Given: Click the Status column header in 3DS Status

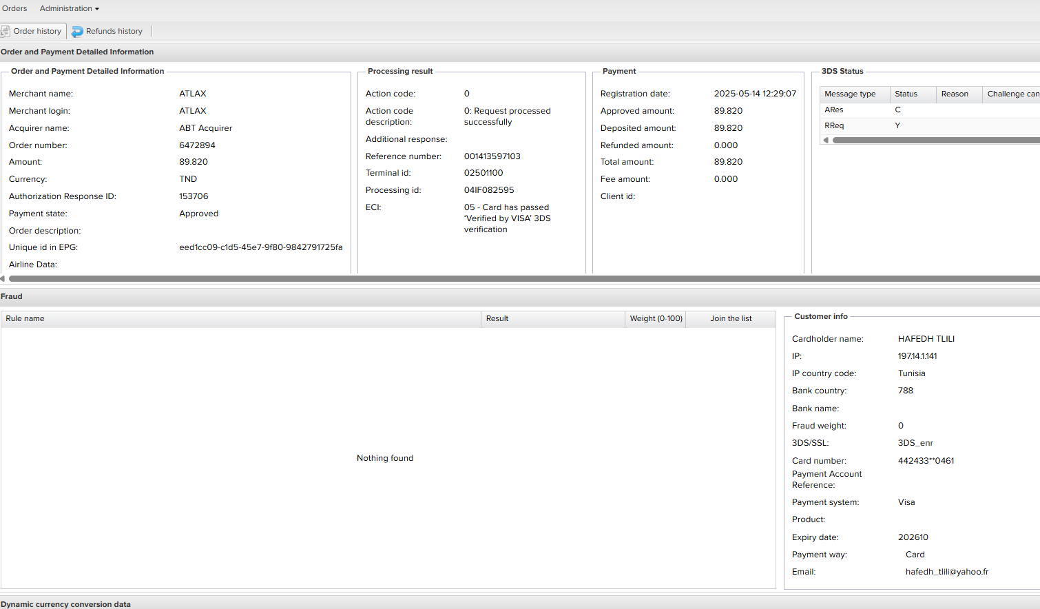Looking at the screenshot, I should click(906, 94).
